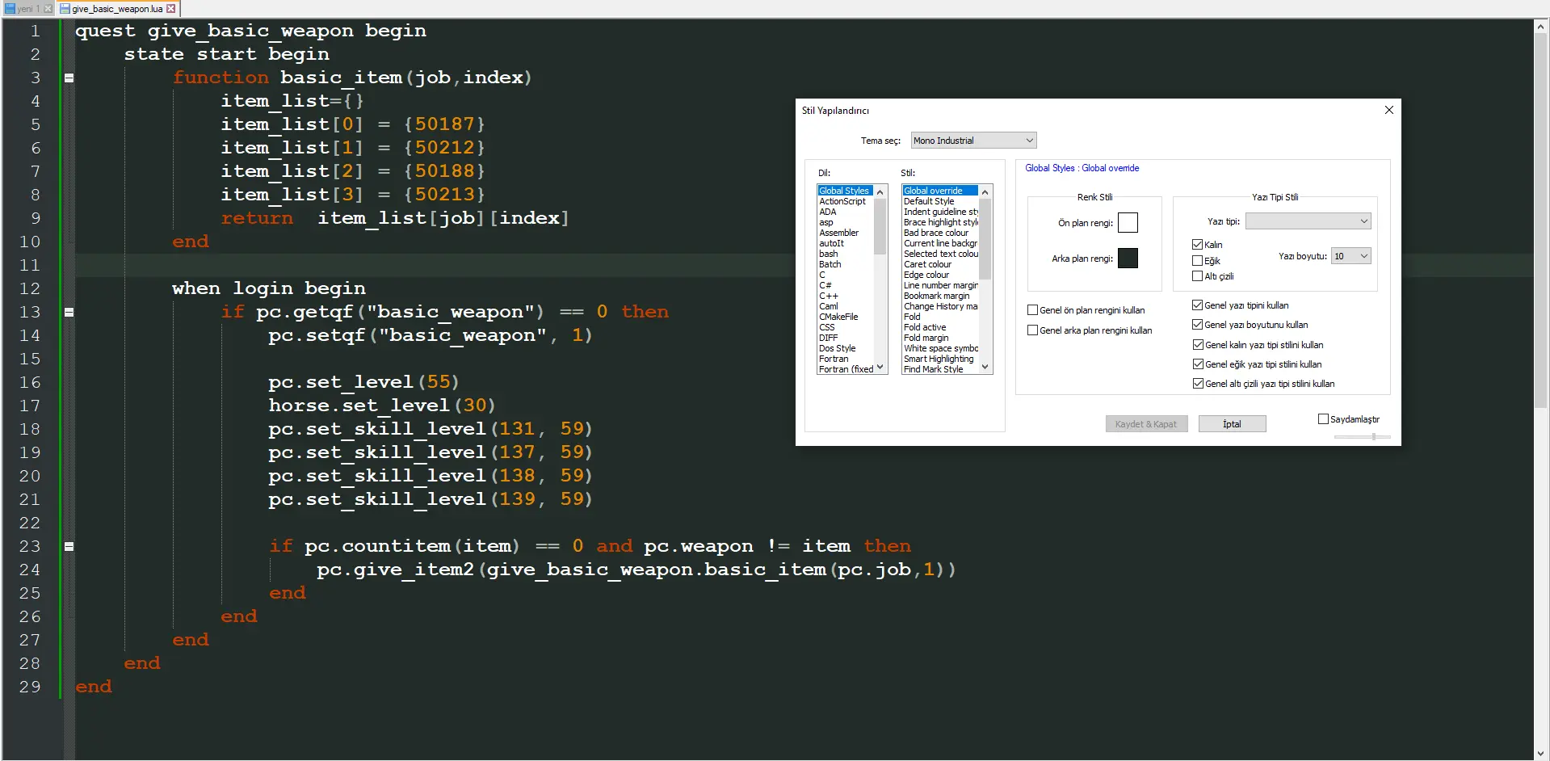The width and height of the screenshot is (1550, 761).
Task: Collapse the fold marker on line 23
Action: click(69, 547)
